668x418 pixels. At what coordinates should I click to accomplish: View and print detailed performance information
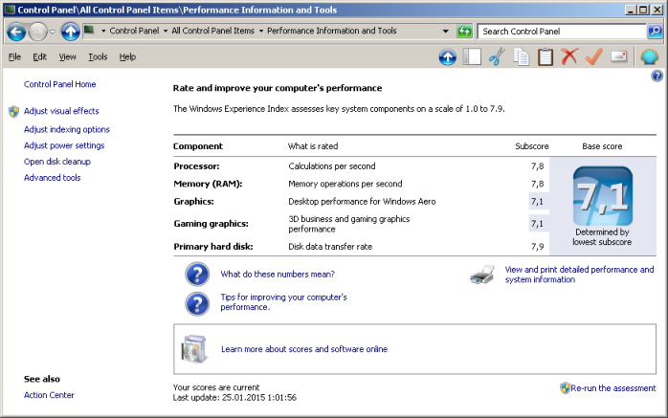click(x=579, y=275)
